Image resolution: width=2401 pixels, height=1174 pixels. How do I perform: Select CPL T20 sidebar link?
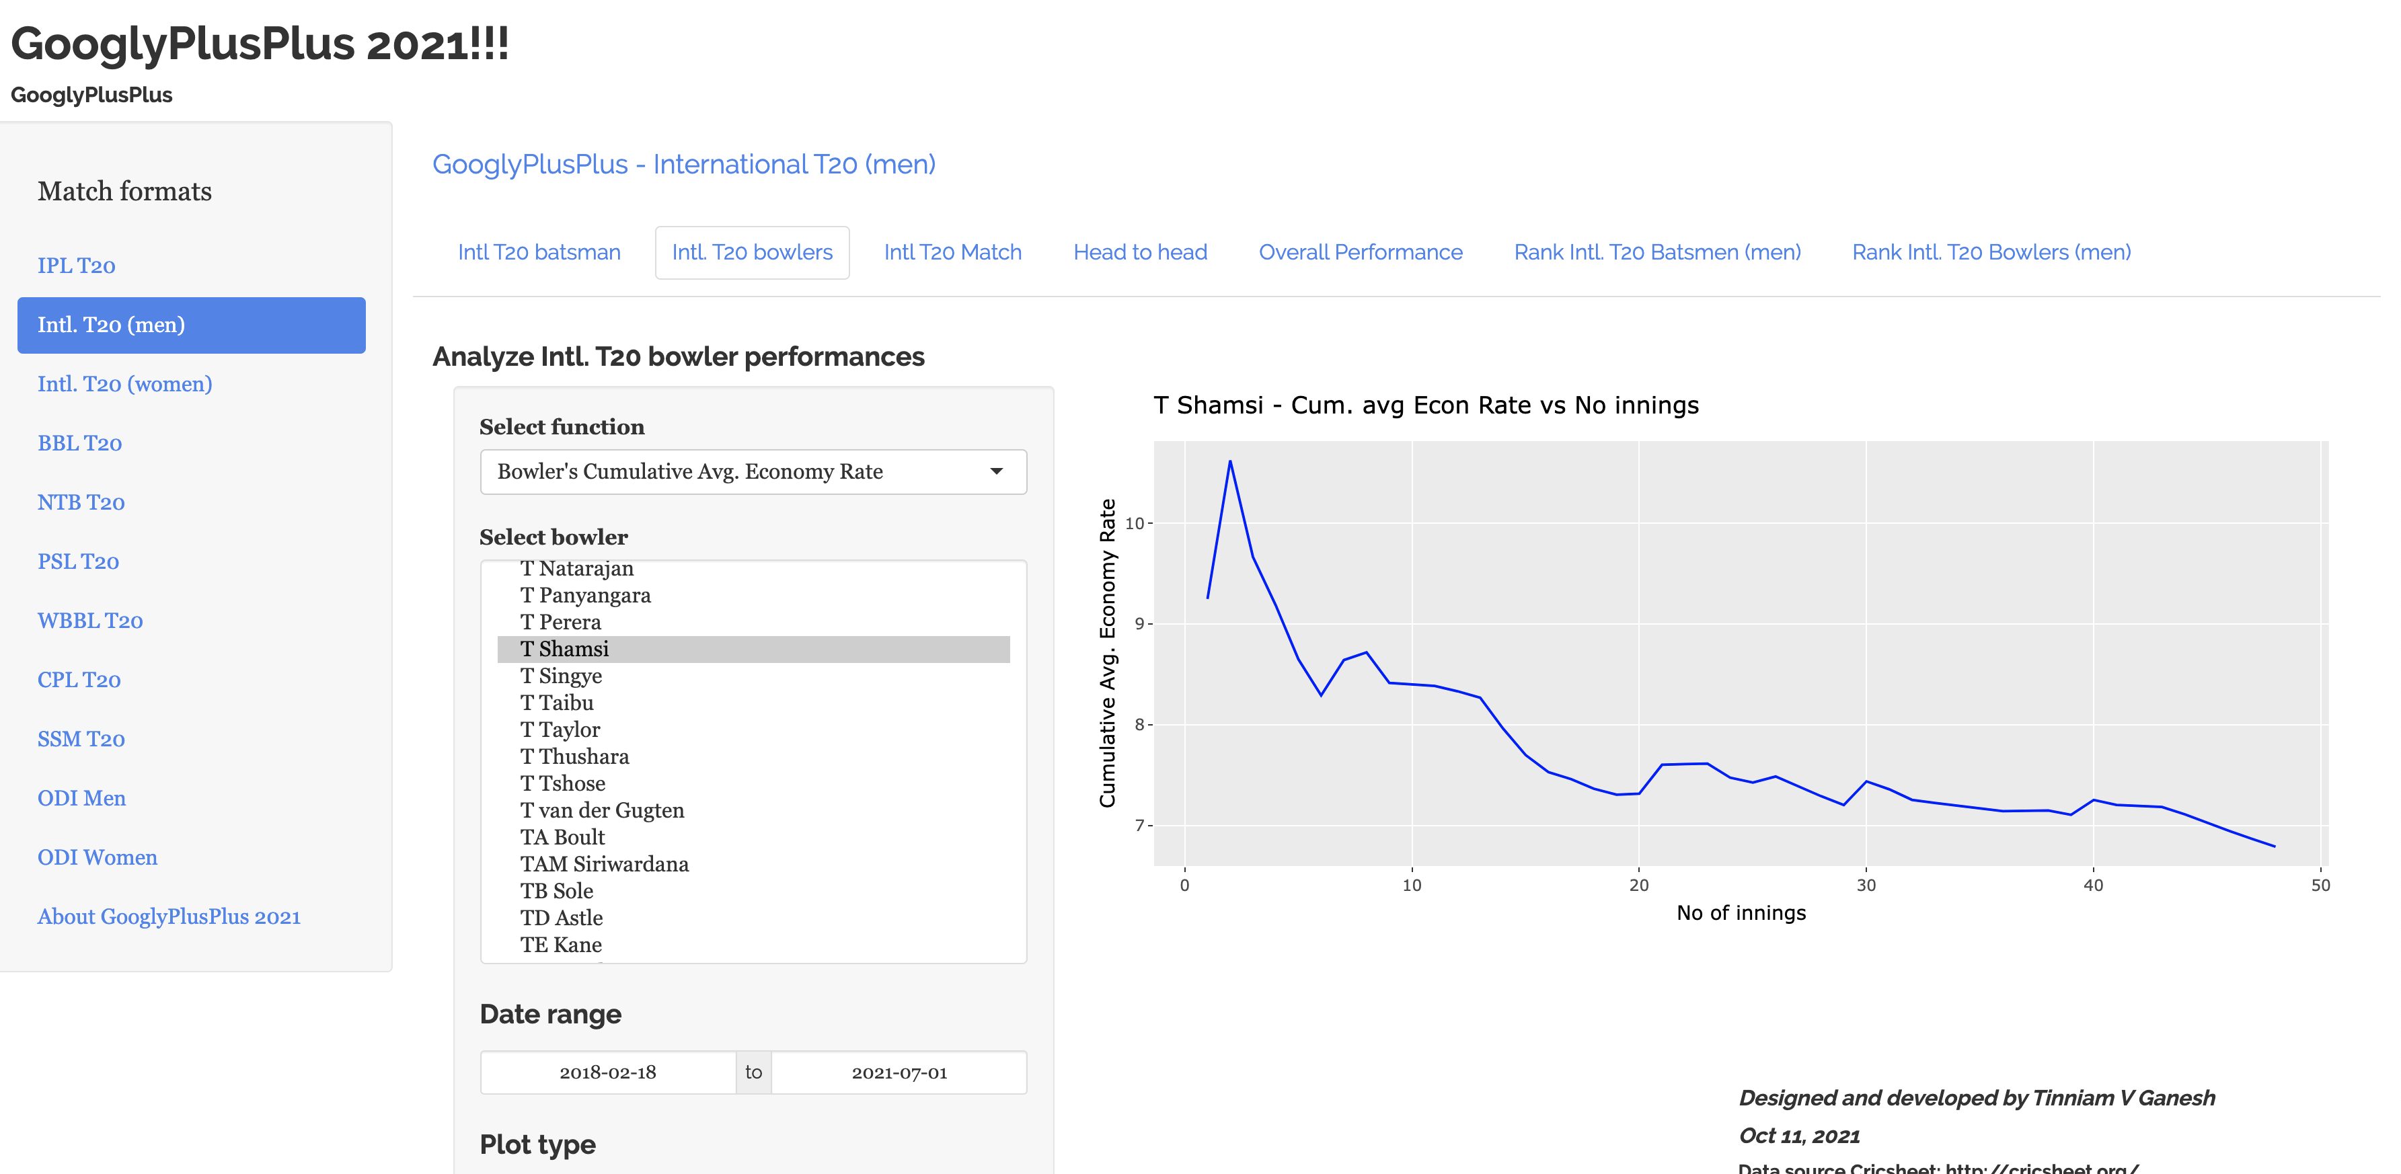(79, 680)
